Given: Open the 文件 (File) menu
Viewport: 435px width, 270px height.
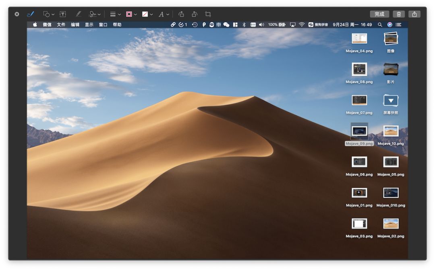Looking at the screenshot, I should (x=61, y=25).
